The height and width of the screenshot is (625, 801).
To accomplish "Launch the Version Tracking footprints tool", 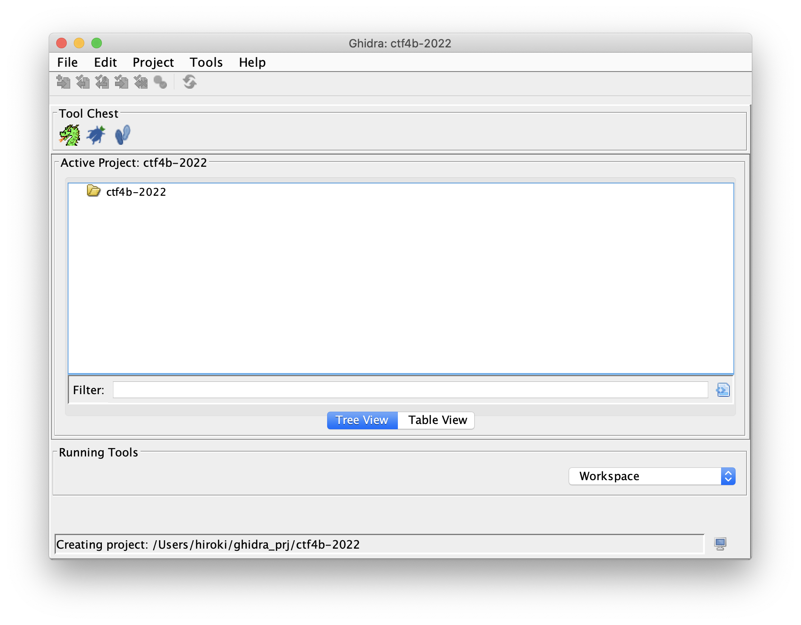I will coord(123,135).
